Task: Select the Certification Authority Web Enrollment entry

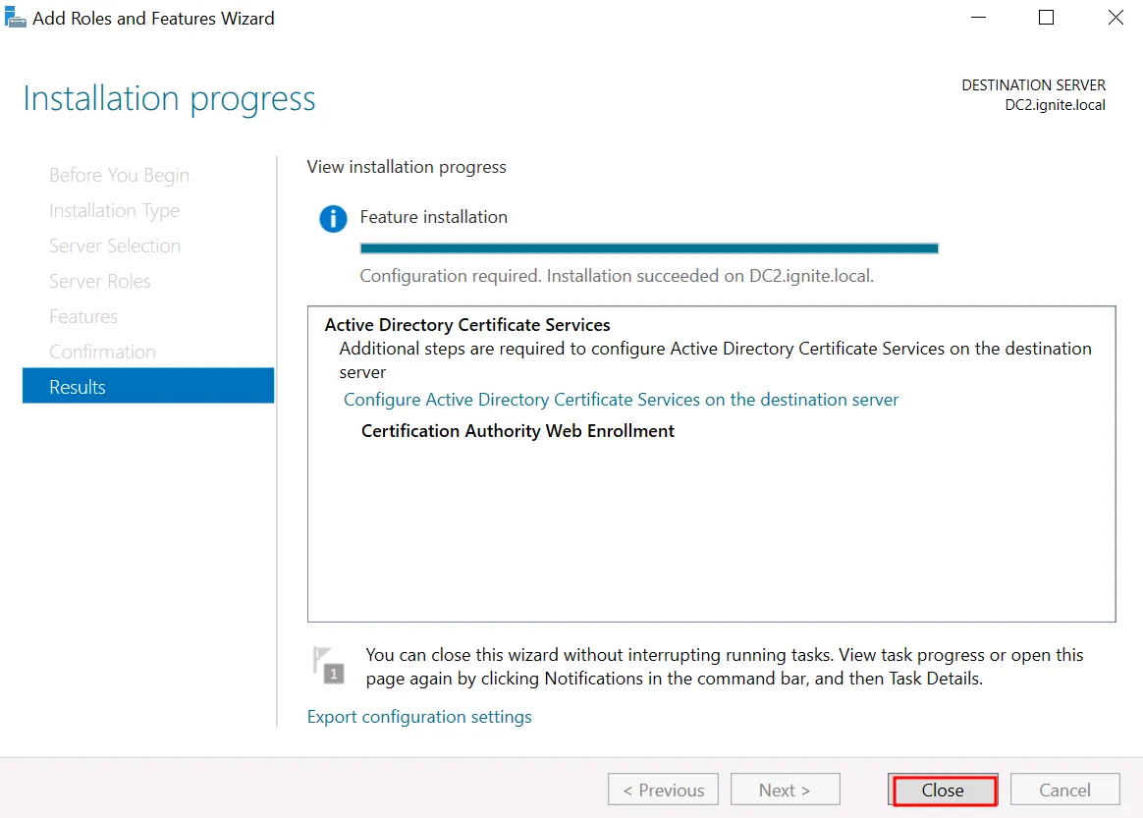Action: pos(517,431)
